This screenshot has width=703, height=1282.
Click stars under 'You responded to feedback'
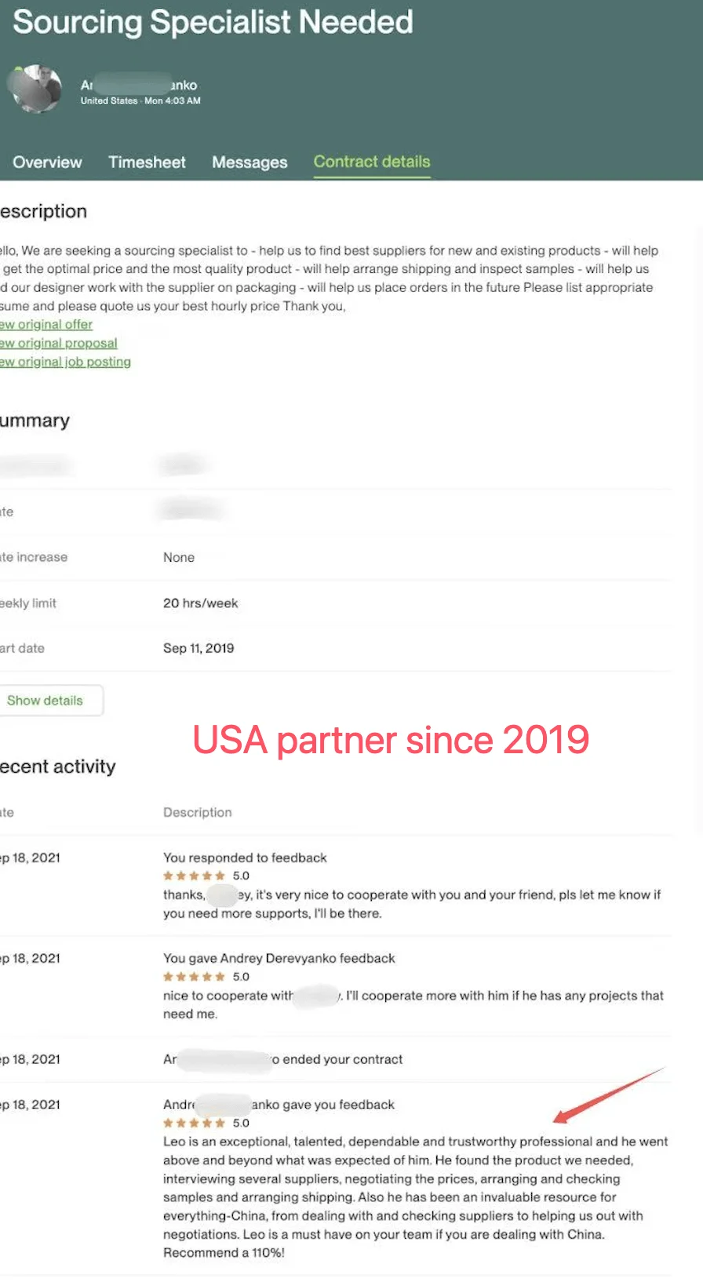[x=194, y=876]
